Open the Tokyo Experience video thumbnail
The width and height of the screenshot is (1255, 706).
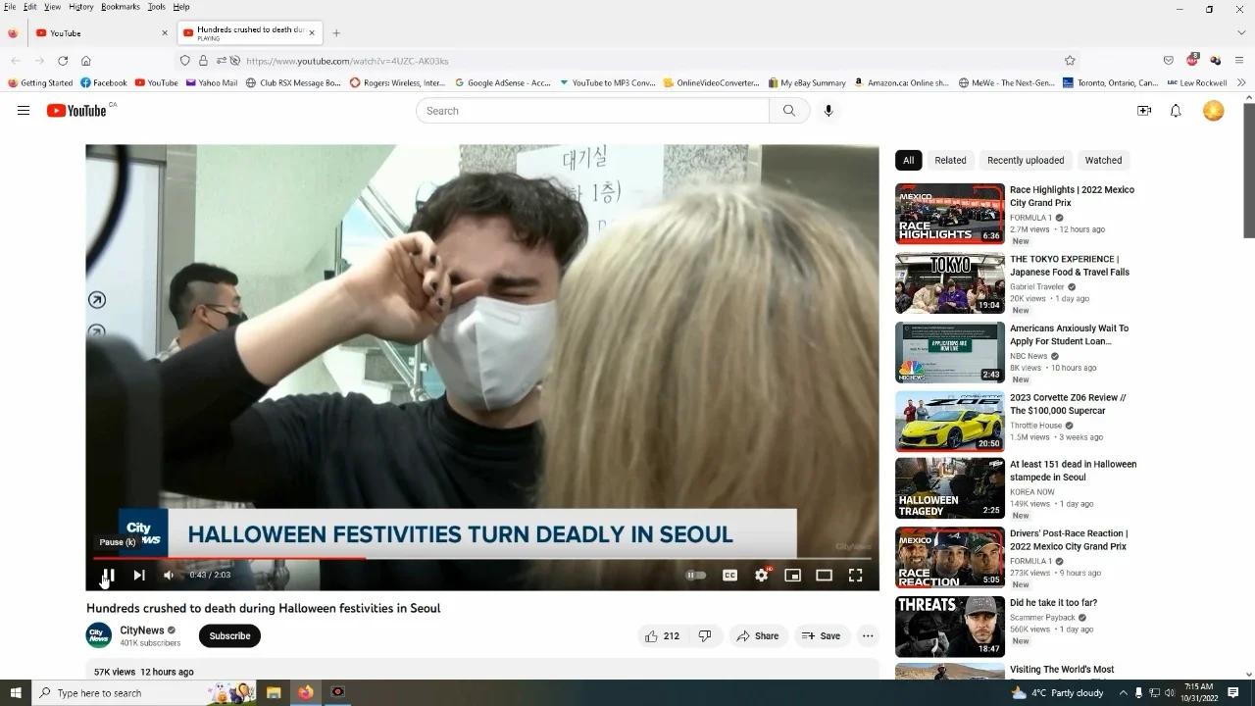(950, 283)
